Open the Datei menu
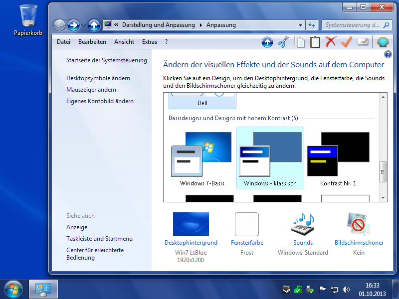Image resolution: width=399 pixels, height=299 pixels. [x=63, y=42]
